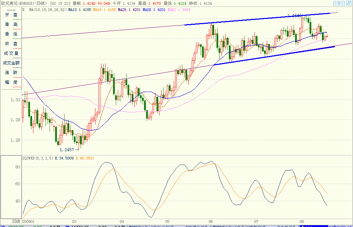
Task: Click the 1.29 price axis label
Action: 15,120
